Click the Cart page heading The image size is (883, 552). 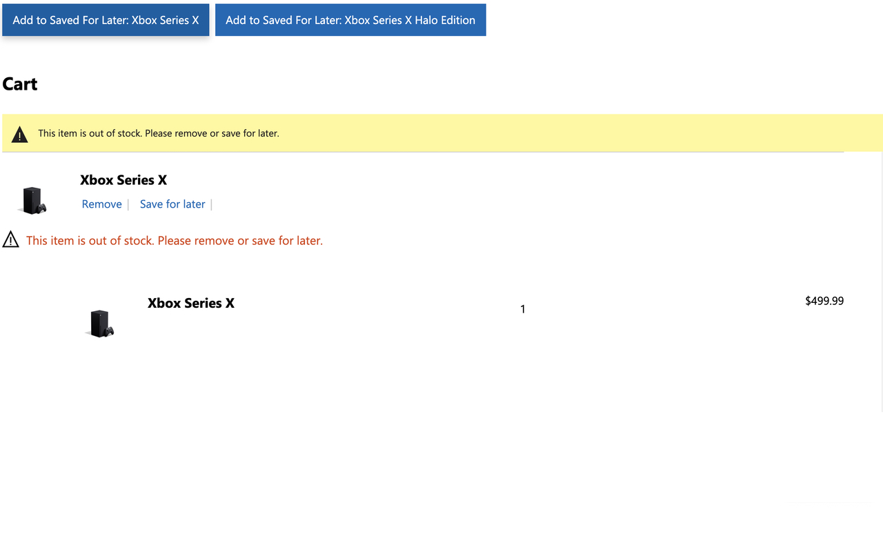[19, 83]
